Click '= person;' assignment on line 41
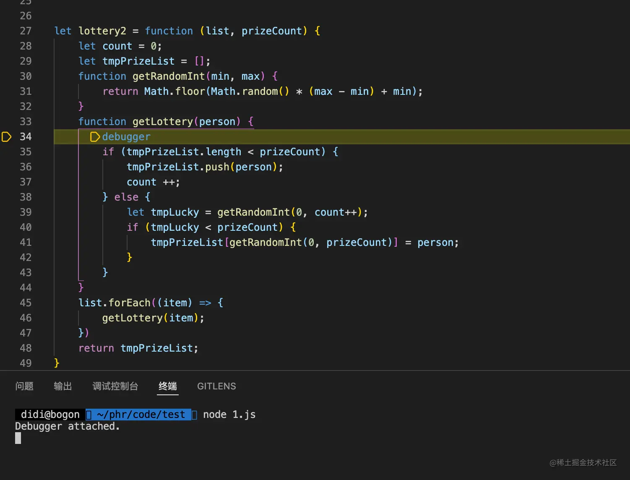Screen dimensions: 630x480 tap(432, 243)
